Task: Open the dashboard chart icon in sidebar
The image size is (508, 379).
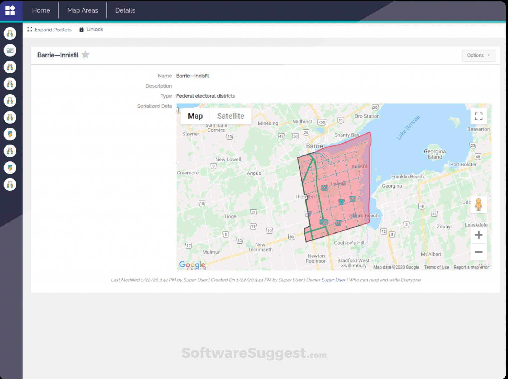Action: (x=10, y=50)
